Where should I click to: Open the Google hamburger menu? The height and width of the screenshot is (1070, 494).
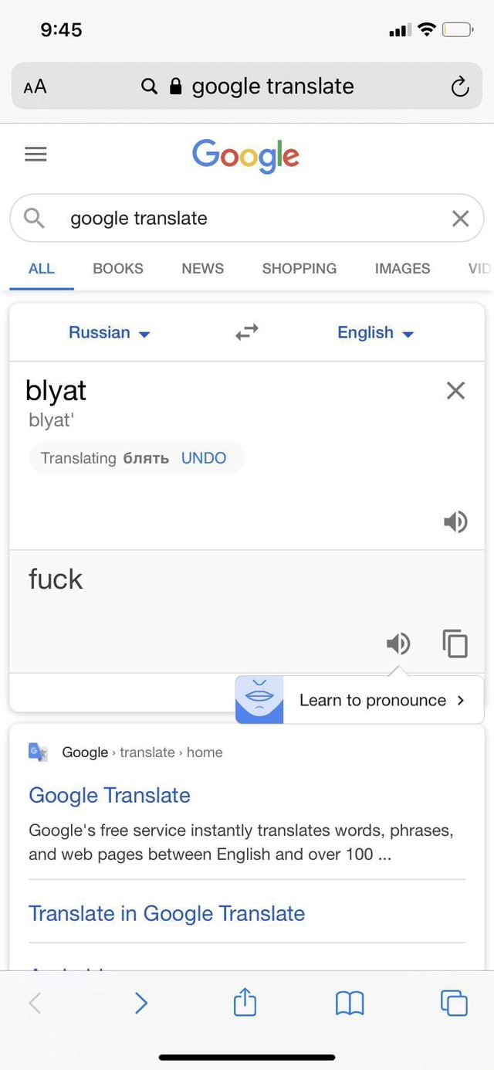(36, 155)
